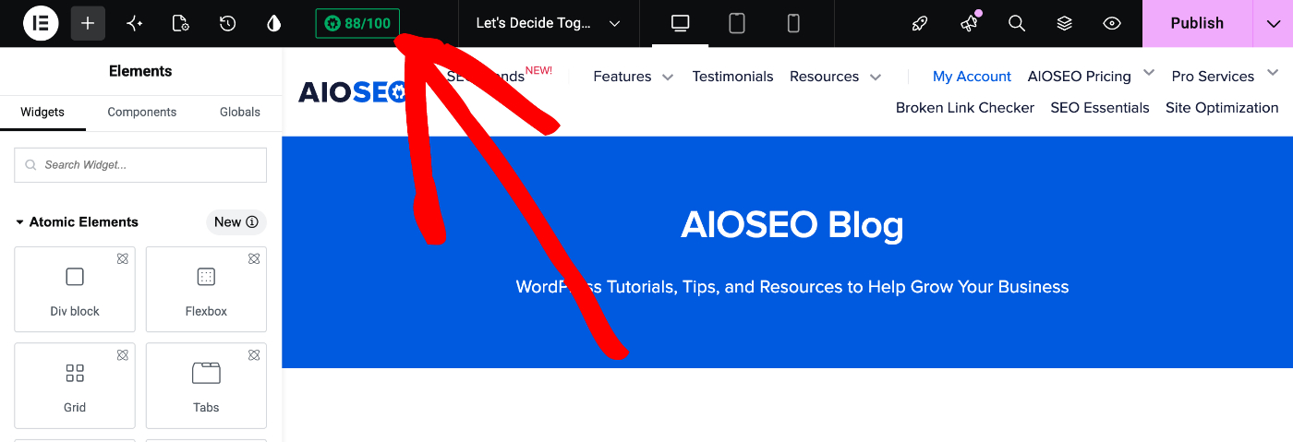Open the Testimonials link

pos(733,77)
